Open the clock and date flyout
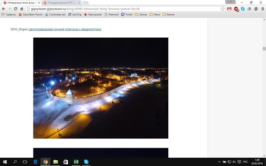The image size is (266, 166). 257,162
